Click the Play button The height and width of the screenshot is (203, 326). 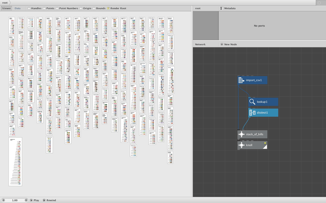[35, 200]
